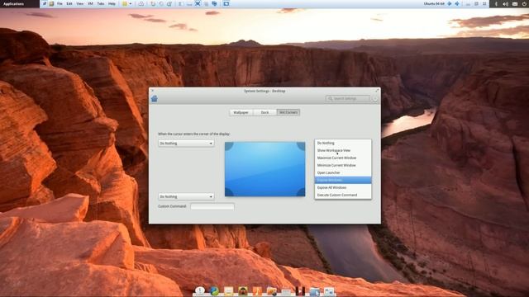Switch to the Dock tab
This screenshot has height=297, width=529.
click(x=264, y=112)
